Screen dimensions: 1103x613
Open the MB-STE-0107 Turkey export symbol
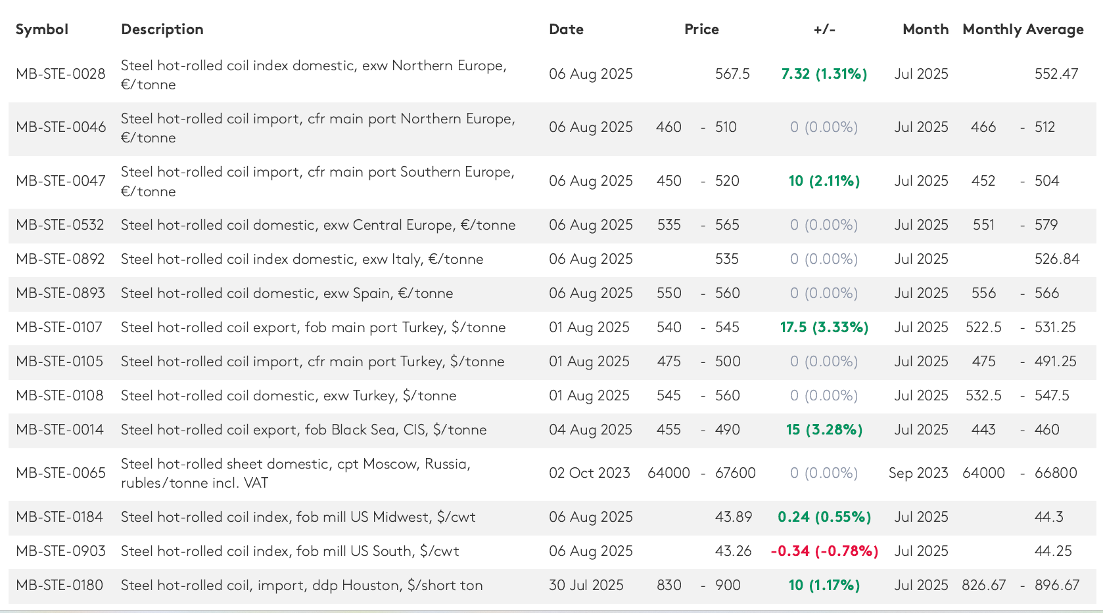point(59,328)
